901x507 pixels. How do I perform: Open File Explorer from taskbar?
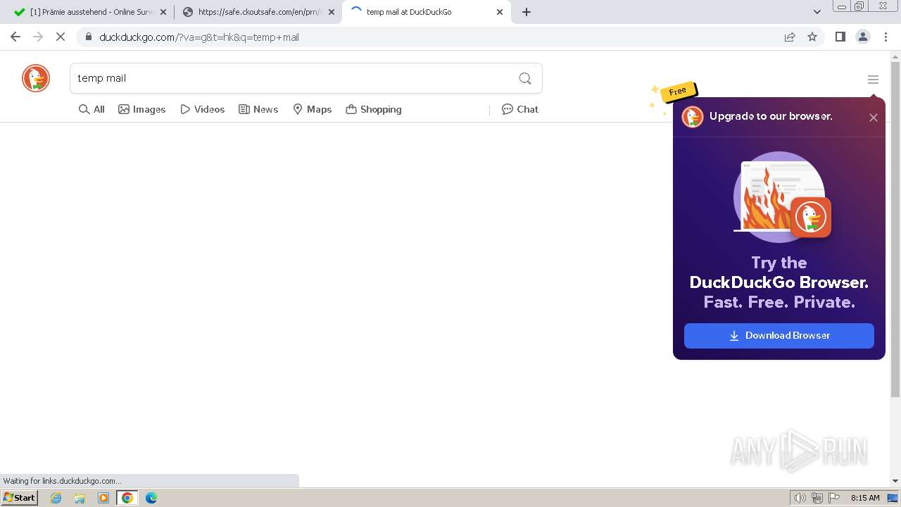pos(80,498)
